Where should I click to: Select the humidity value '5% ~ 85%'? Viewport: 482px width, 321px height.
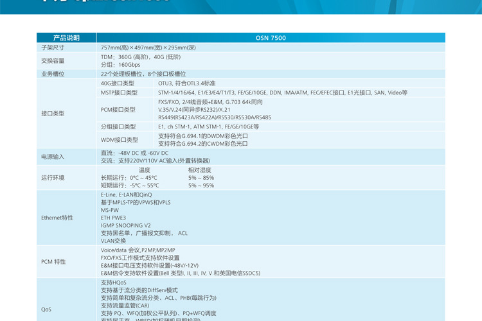201,178
